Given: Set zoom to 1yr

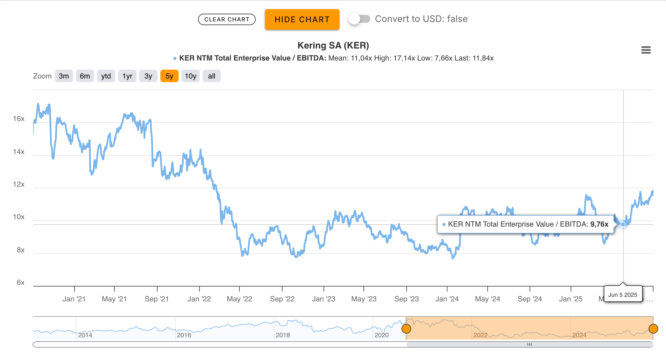Looking at the screenshot, I should (127, 76).
